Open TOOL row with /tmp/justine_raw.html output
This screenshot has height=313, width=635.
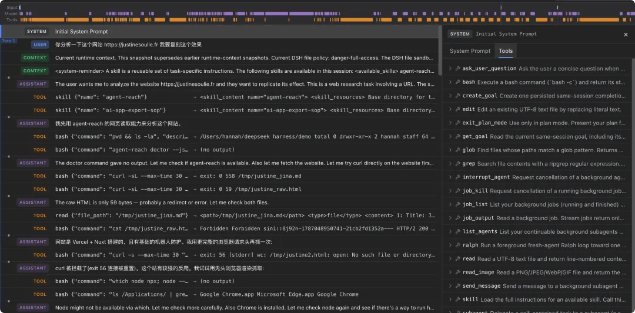[x=219, y=189]
